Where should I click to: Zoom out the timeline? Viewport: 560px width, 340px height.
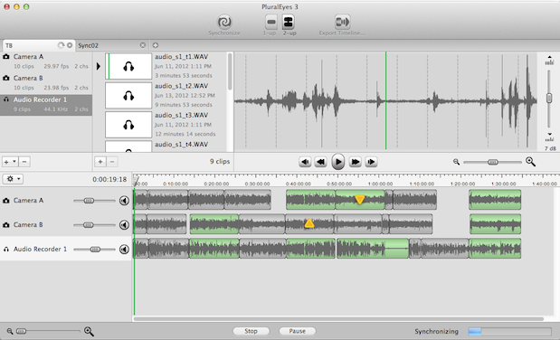(10, 331)
